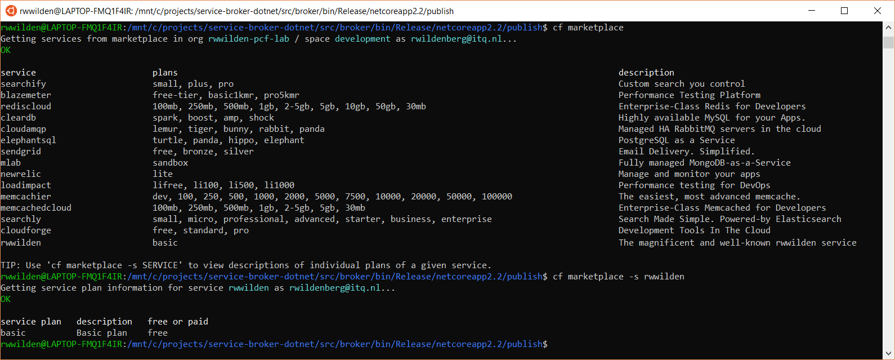
Task: Click 'Performance testing for DevOps' text
Action: point(695,185)
